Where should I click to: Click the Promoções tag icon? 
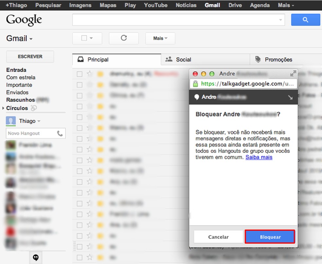[258, 60]
